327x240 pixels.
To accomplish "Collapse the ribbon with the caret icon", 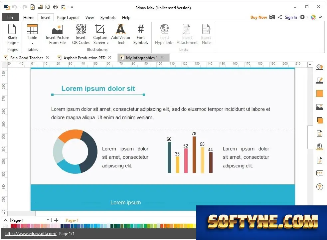I will (x=321, y=17).
